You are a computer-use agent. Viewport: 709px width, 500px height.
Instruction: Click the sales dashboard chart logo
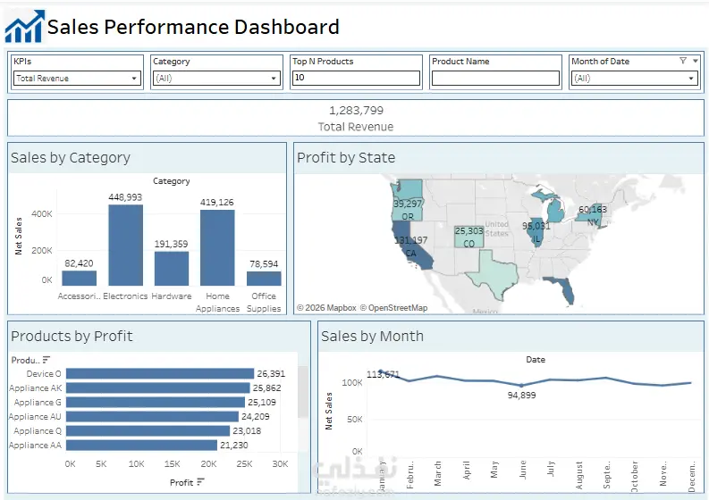(x=25, y=26)
